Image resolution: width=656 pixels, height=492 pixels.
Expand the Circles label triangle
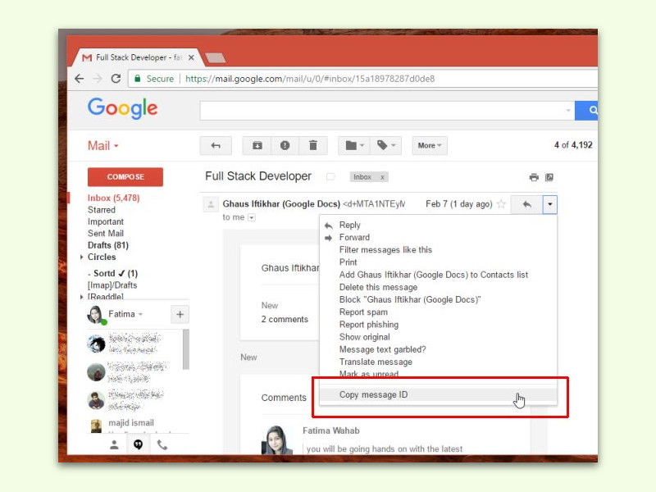pos(81,257)
